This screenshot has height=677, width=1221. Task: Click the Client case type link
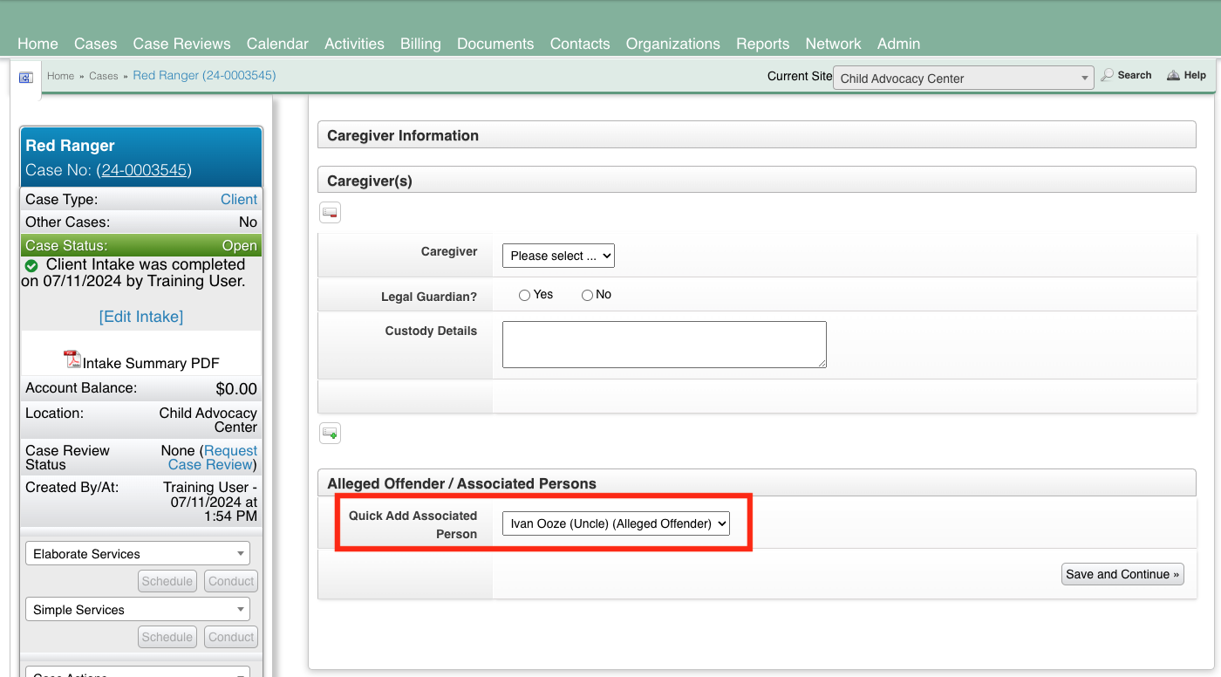(x=239, y=199)
